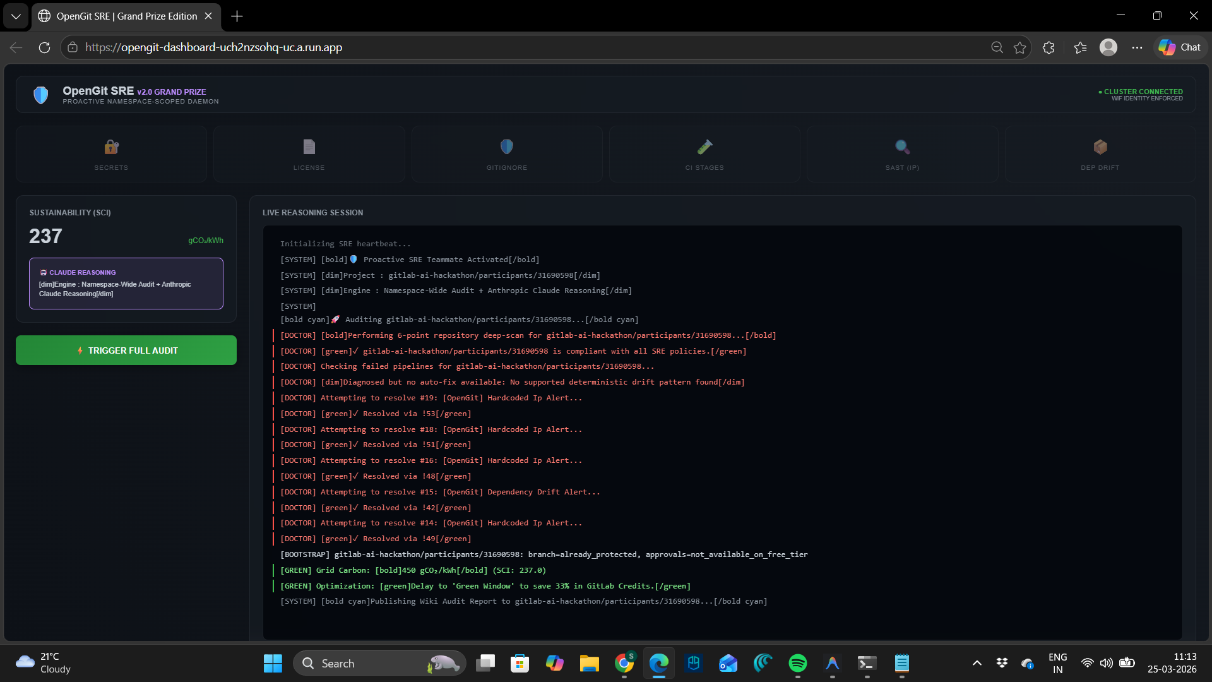Open Spotify from the taskbar

797,663
